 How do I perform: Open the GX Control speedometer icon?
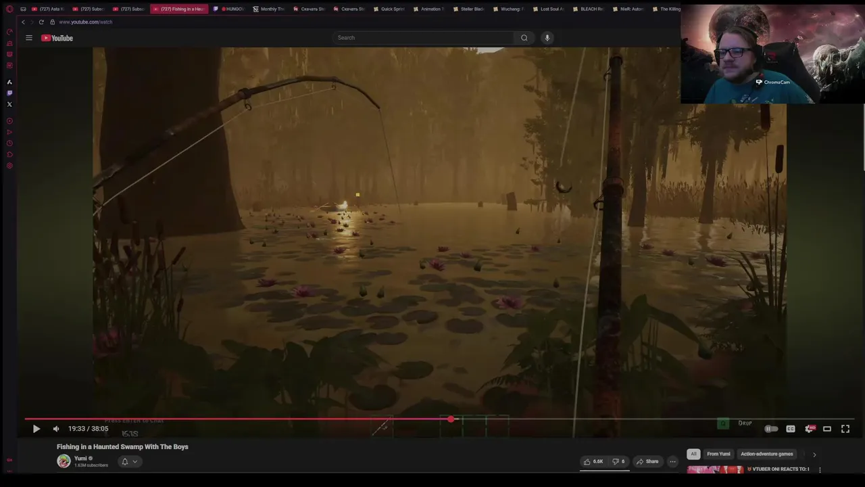[x=9, y=32]
